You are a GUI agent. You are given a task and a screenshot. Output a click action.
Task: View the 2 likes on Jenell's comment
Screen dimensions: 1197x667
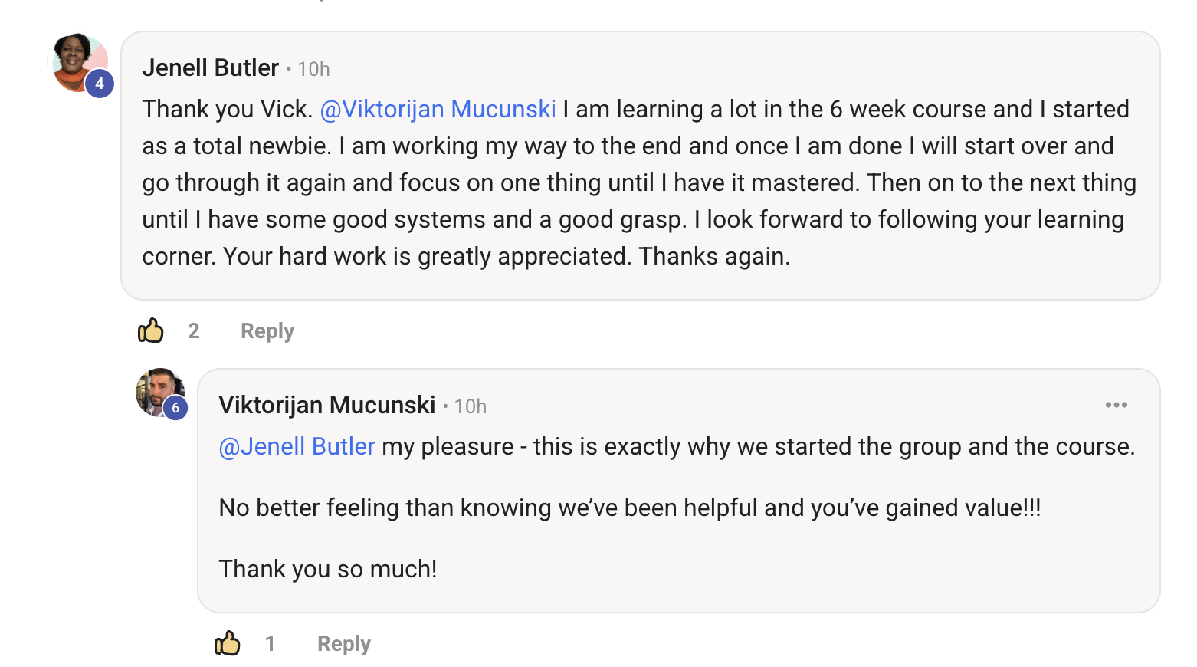194,331
